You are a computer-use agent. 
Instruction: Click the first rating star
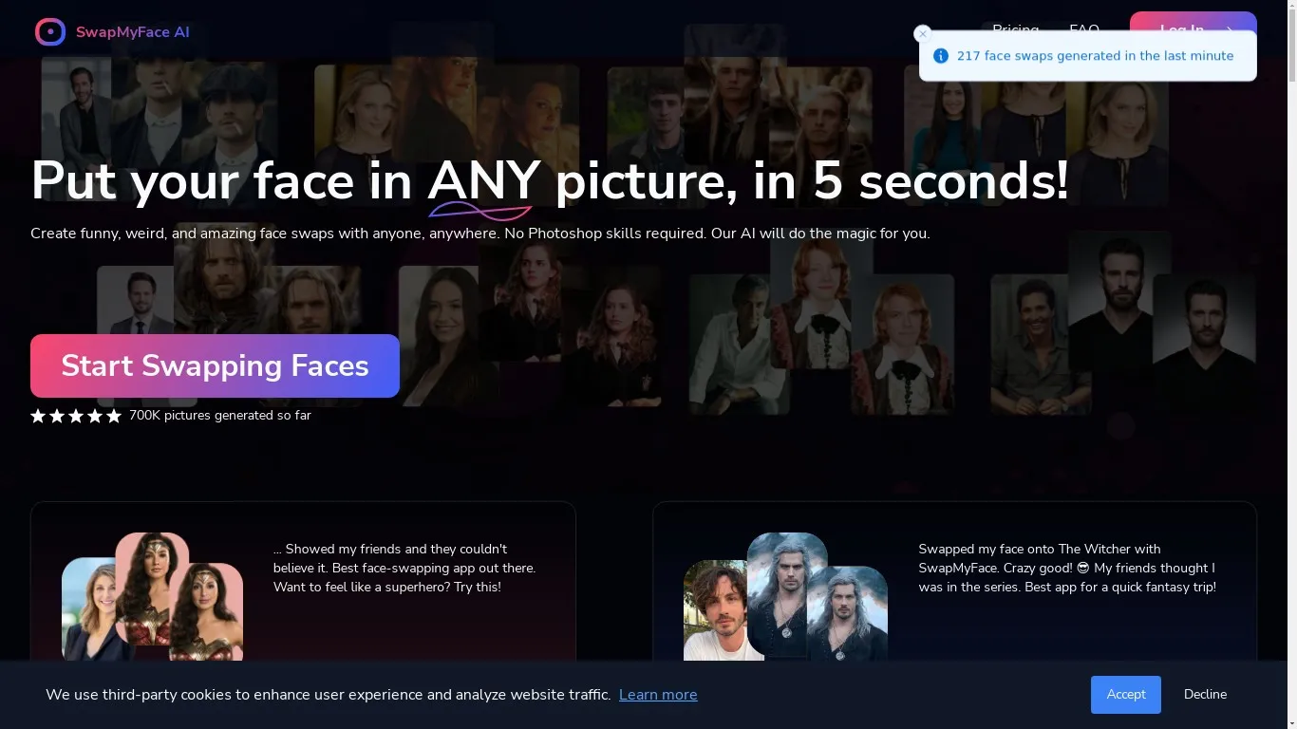(x=38, y=416)
